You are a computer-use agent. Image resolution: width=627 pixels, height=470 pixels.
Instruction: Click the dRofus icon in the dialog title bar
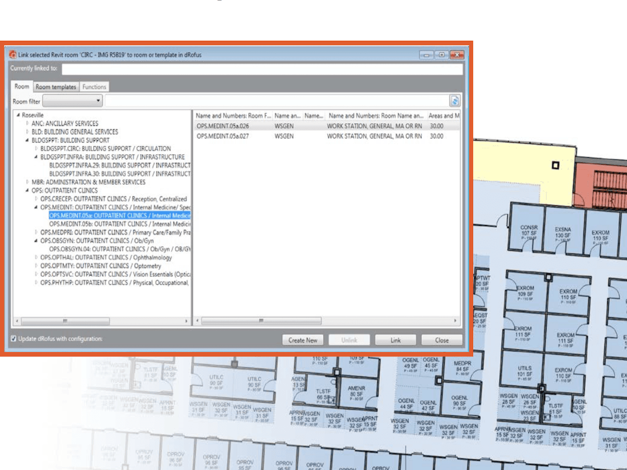pos(13,54)
